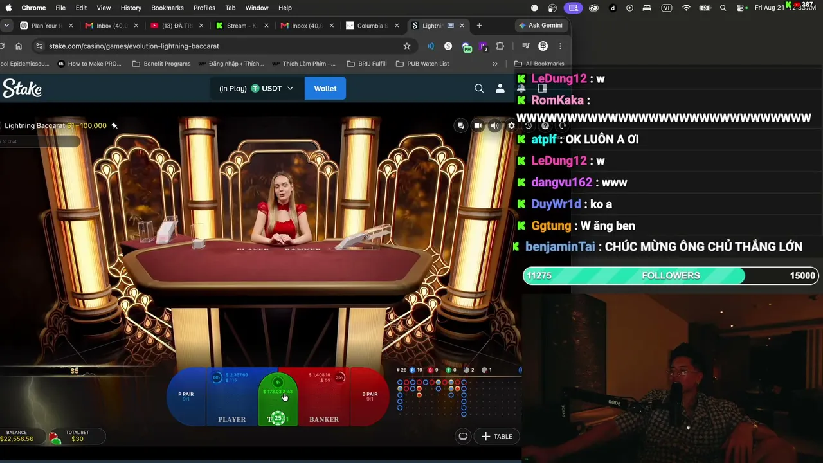Open the add TABLE button

(x=497, y=436)
